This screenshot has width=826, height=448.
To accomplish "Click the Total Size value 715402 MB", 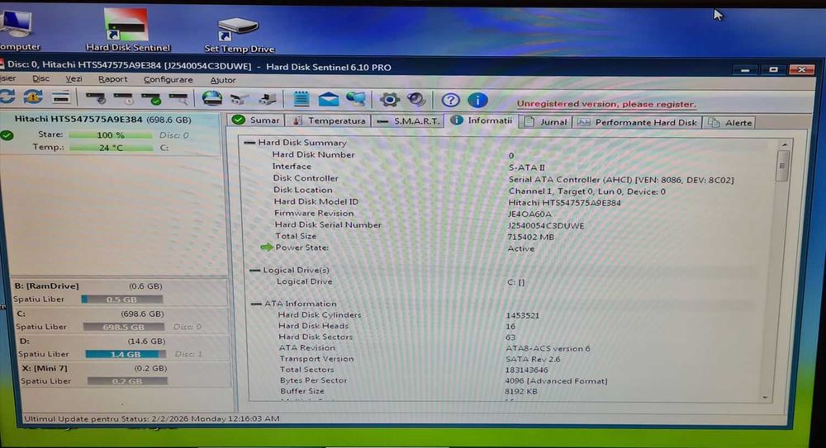I will (x=530, y=238).
